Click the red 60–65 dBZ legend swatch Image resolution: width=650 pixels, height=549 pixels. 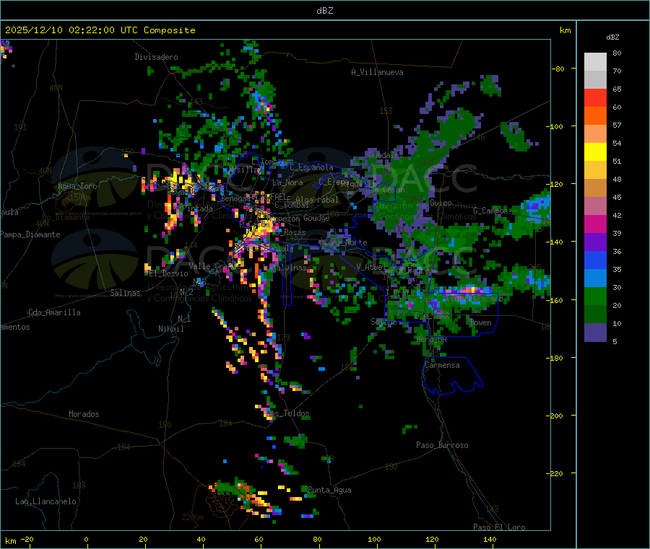point(595,97)
